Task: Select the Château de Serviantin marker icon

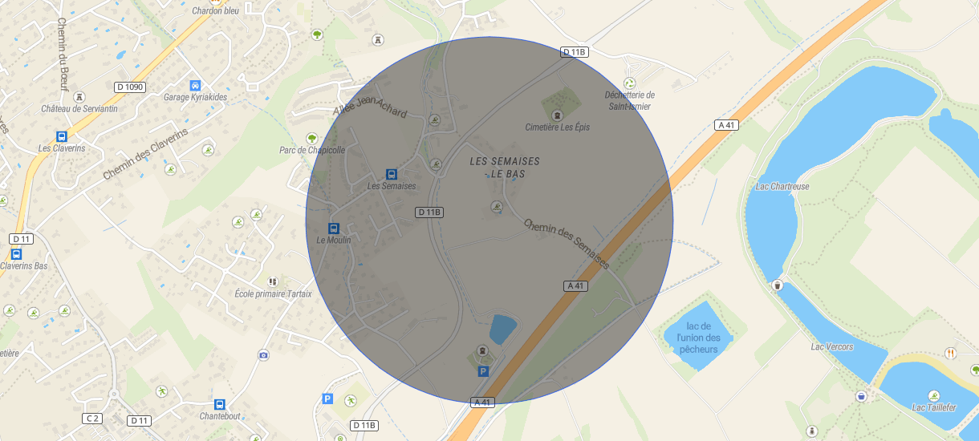Action: pos(79,96)
